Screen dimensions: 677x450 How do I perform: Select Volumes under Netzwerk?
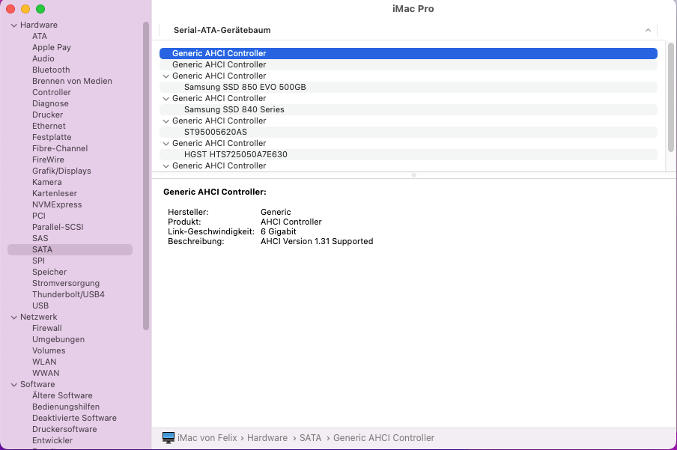pyautogui.click(x=49, y=350)
